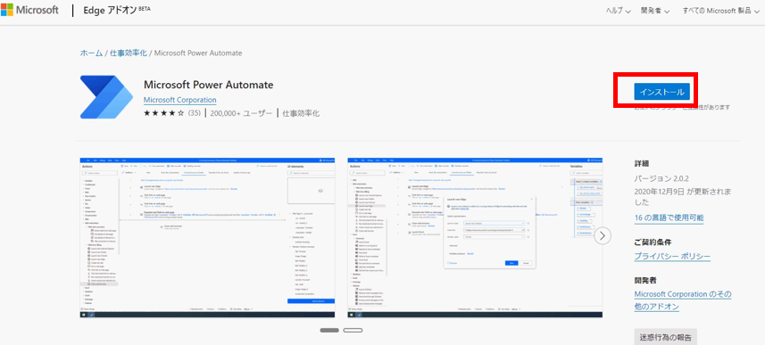765x345 pixels.
Task: Expand the ヘルプ dropdown menu
Action: pyautogui.click(x=618, y=11)
